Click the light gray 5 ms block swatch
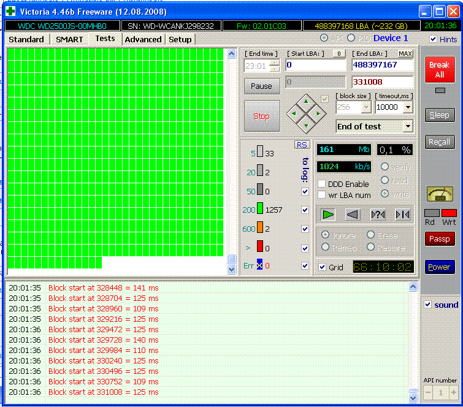The height and width of the screenshot is (407, 463). (260, 151)
